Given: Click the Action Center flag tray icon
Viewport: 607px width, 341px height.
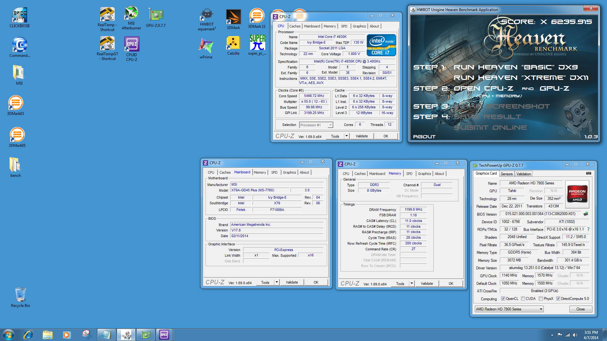Looking at the screenshot, I should point(560,335).
